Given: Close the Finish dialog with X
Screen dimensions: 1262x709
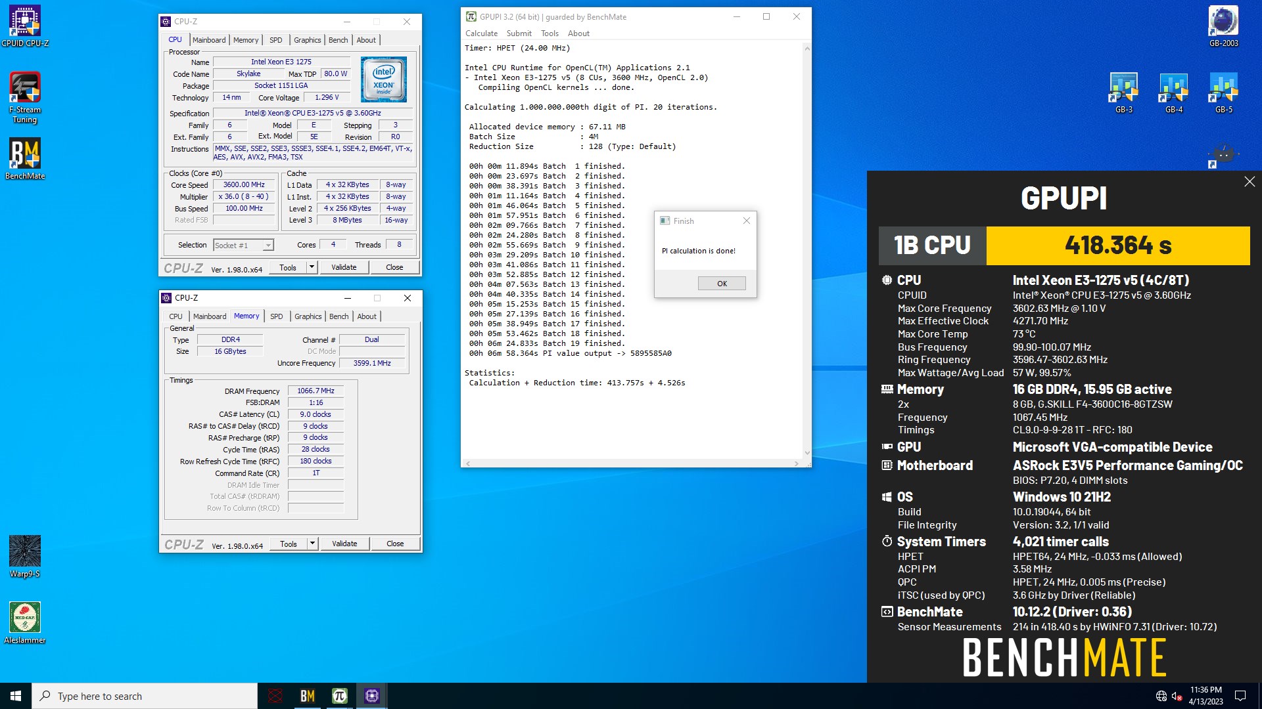Looking at the screenshot, I should tap(746, 221).
